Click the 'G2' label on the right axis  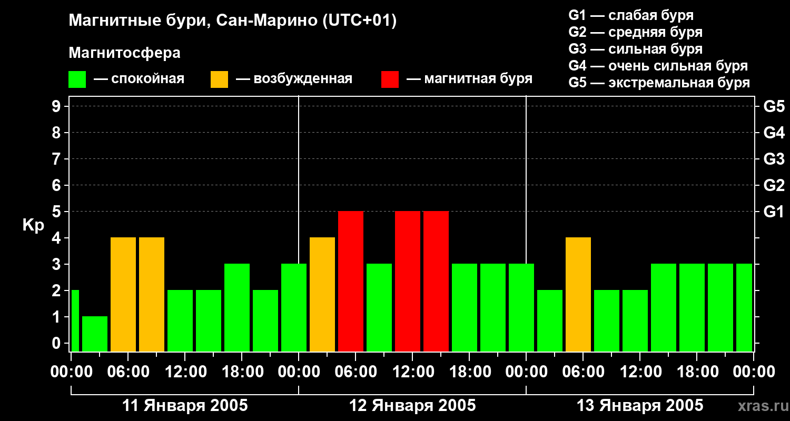pyautogui.click(x=774, y=185)
